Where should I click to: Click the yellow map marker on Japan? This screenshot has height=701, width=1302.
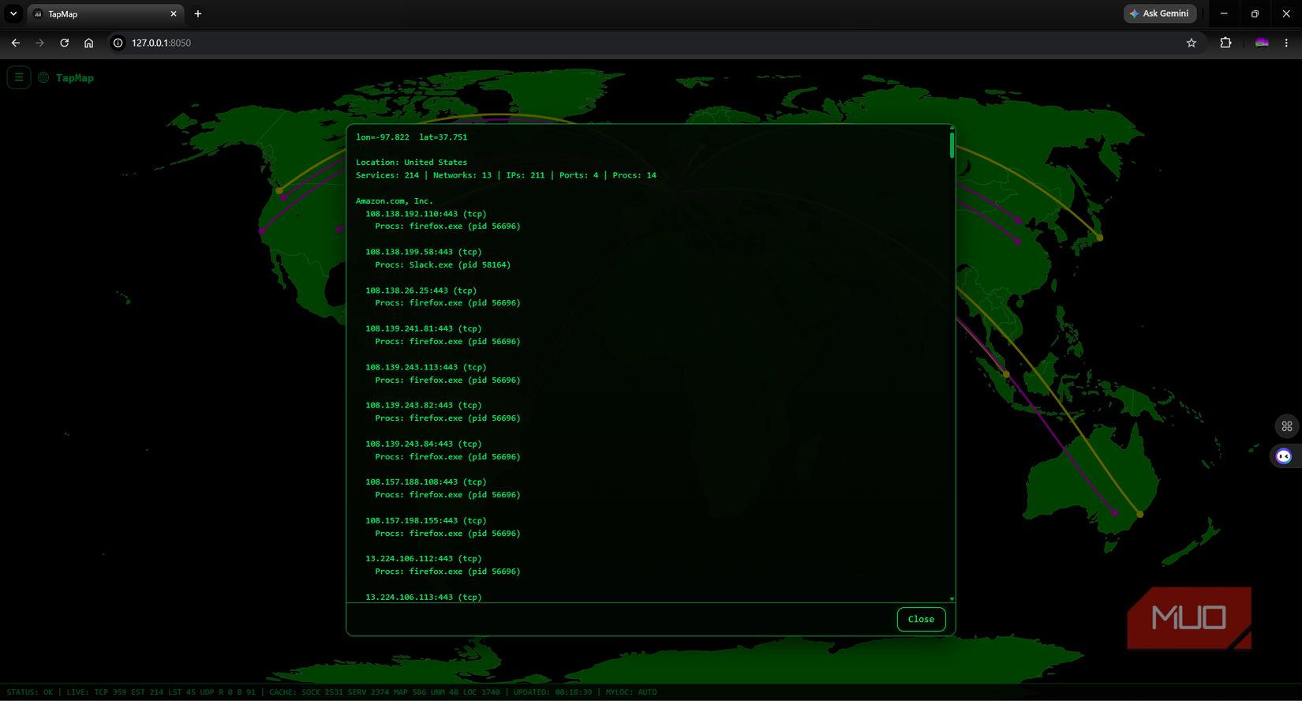coord(1100,238)
